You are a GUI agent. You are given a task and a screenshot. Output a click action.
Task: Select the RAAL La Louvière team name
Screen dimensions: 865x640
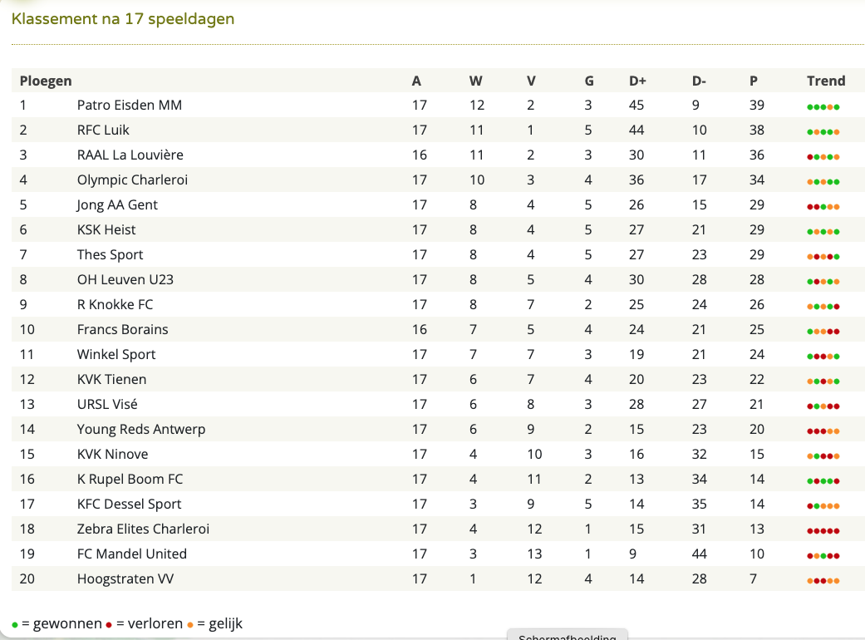click(x=130, y=155)
